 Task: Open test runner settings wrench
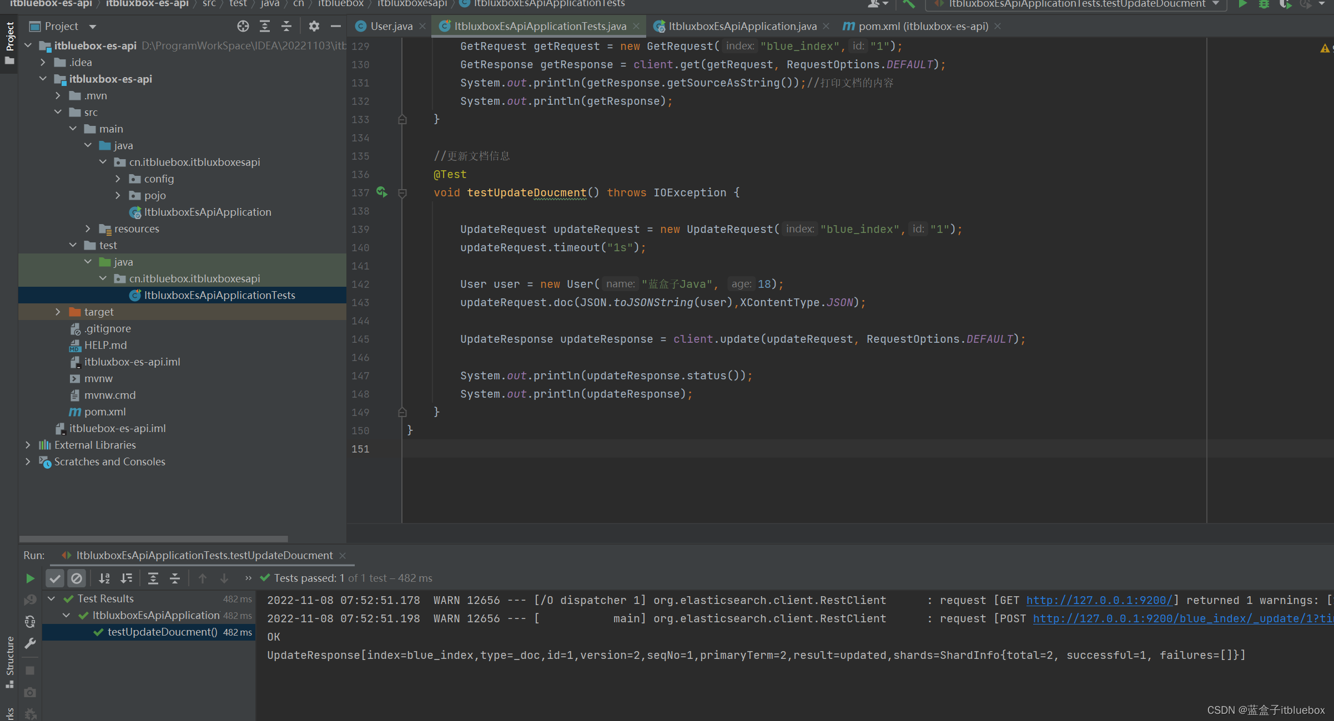[x=30, y=643]
